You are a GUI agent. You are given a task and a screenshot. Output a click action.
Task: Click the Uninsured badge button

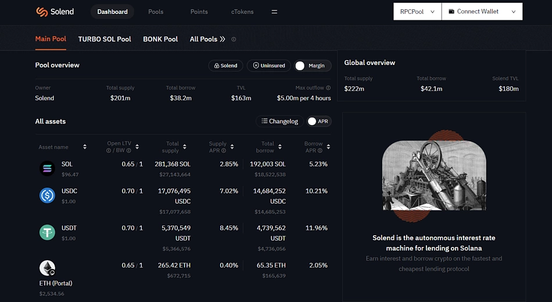[268, 66]
